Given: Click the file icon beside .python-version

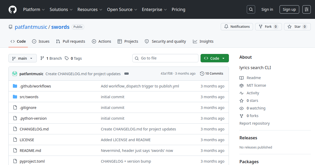Looking at the screenshot, I should pyautogui.click(x=15, y=118).
